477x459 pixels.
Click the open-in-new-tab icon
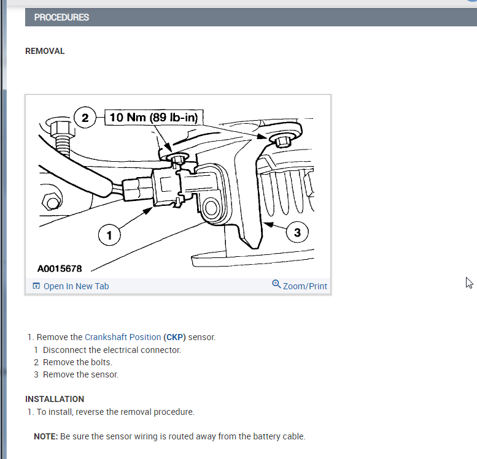click(x=36, y=286)
